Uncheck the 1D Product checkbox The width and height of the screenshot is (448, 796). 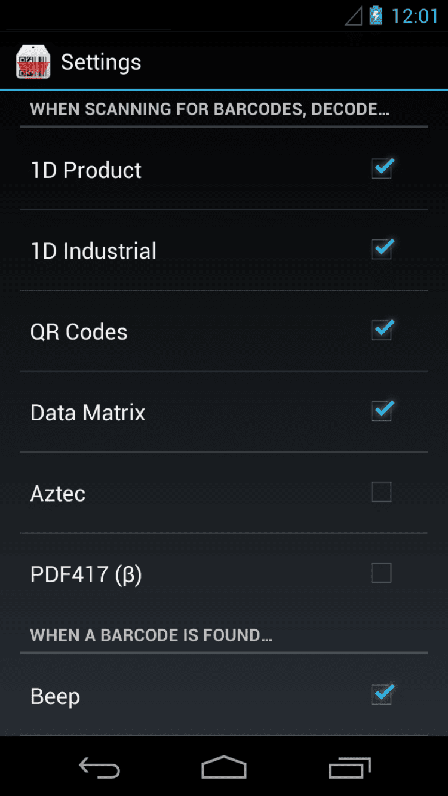(x=382, y=169)
